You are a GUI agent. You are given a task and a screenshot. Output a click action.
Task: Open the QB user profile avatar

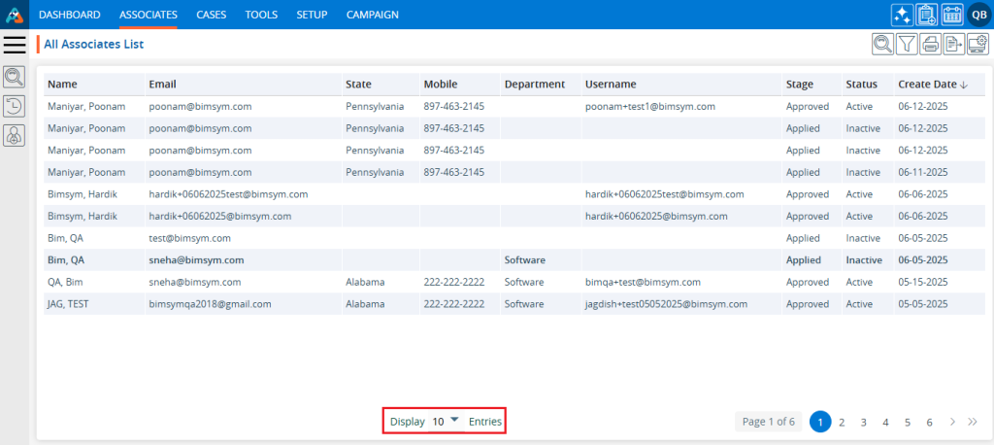pyautogui.click(x=978, y=15)
